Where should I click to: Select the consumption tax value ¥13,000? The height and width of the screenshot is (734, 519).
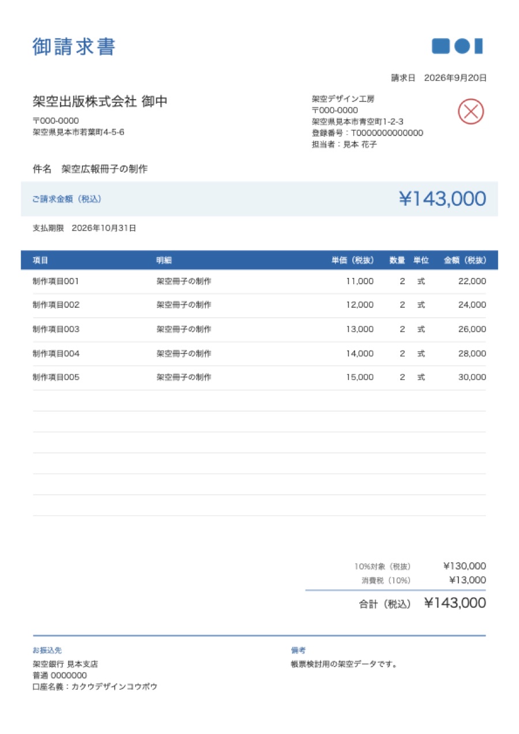tap(468, 581)
